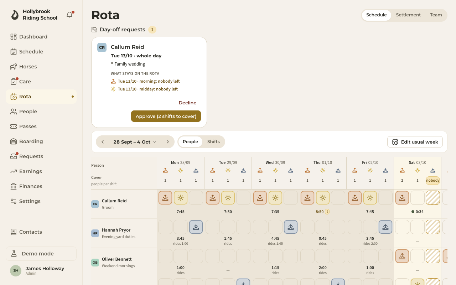Toggle Callum Reid's Friday midday shift
Image resolution: width=456 pixels, height=285 pixels.
click(x=370, y=198)
